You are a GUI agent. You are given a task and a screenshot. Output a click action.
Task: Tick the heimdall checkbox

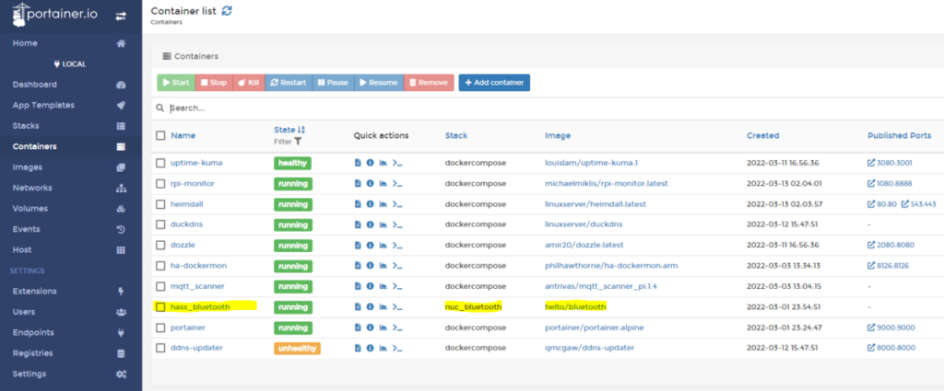[160, 204]
